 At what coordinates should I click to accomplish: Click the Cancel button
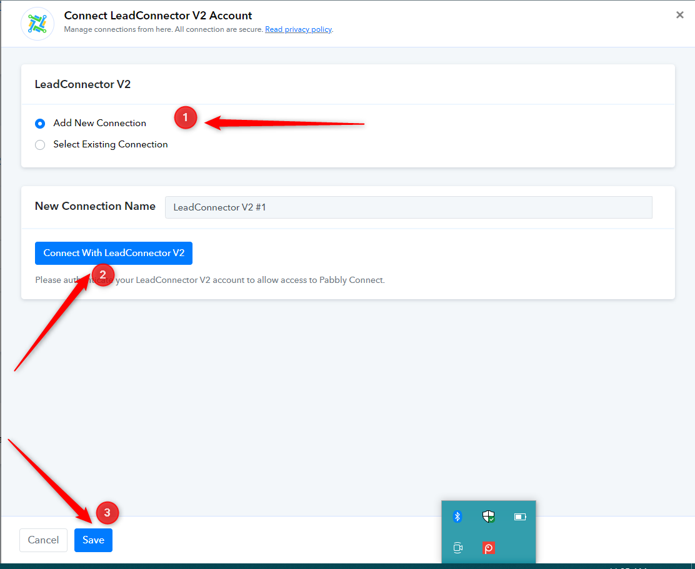point(43,540)
